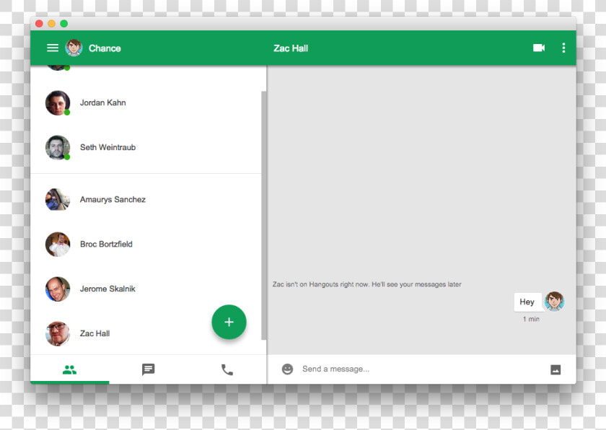Click Broc Bortzfield's avatar photo

pos(58,244)
